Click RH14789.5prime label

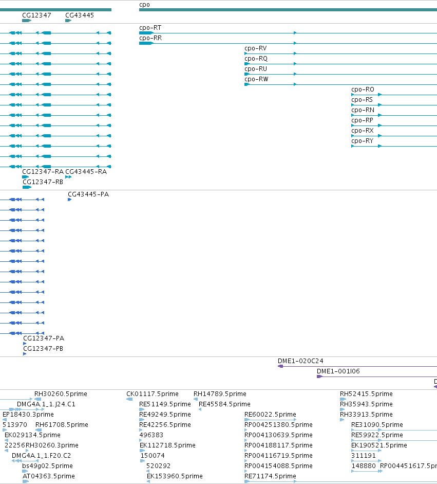(220, 394)
